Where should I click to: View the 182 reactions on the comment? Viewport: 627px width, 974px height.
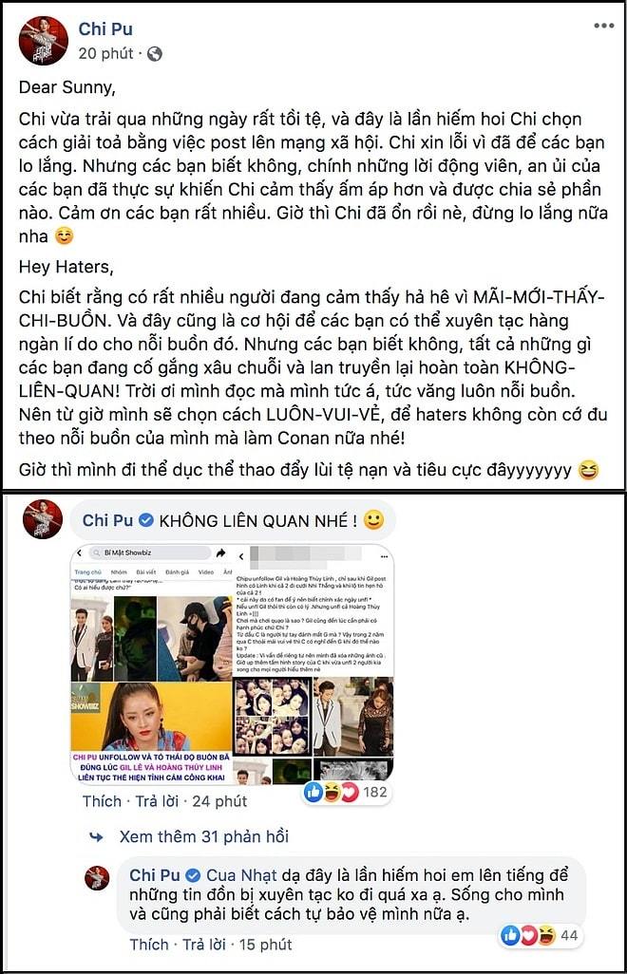[x=346, y=792]
